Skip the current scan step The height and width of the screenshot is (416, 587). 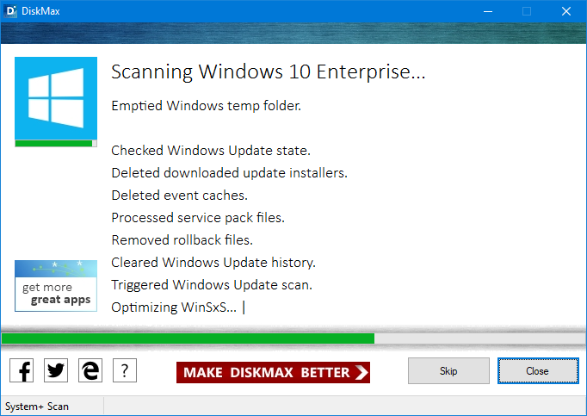click(448, 370)
